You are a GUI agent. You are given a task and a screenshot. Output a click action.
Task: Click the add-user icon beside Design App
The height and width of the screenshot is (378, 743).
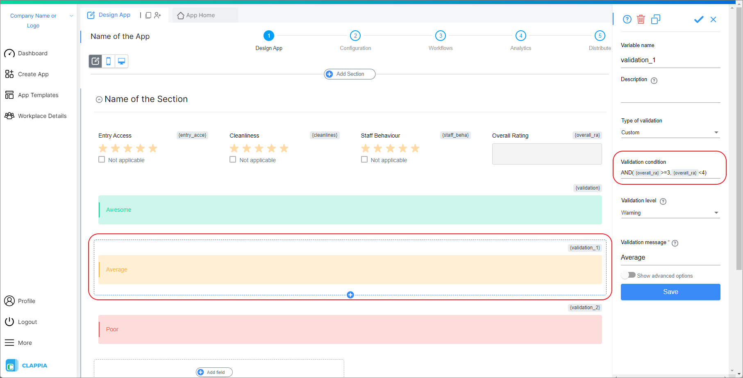[x=158, y=15]
